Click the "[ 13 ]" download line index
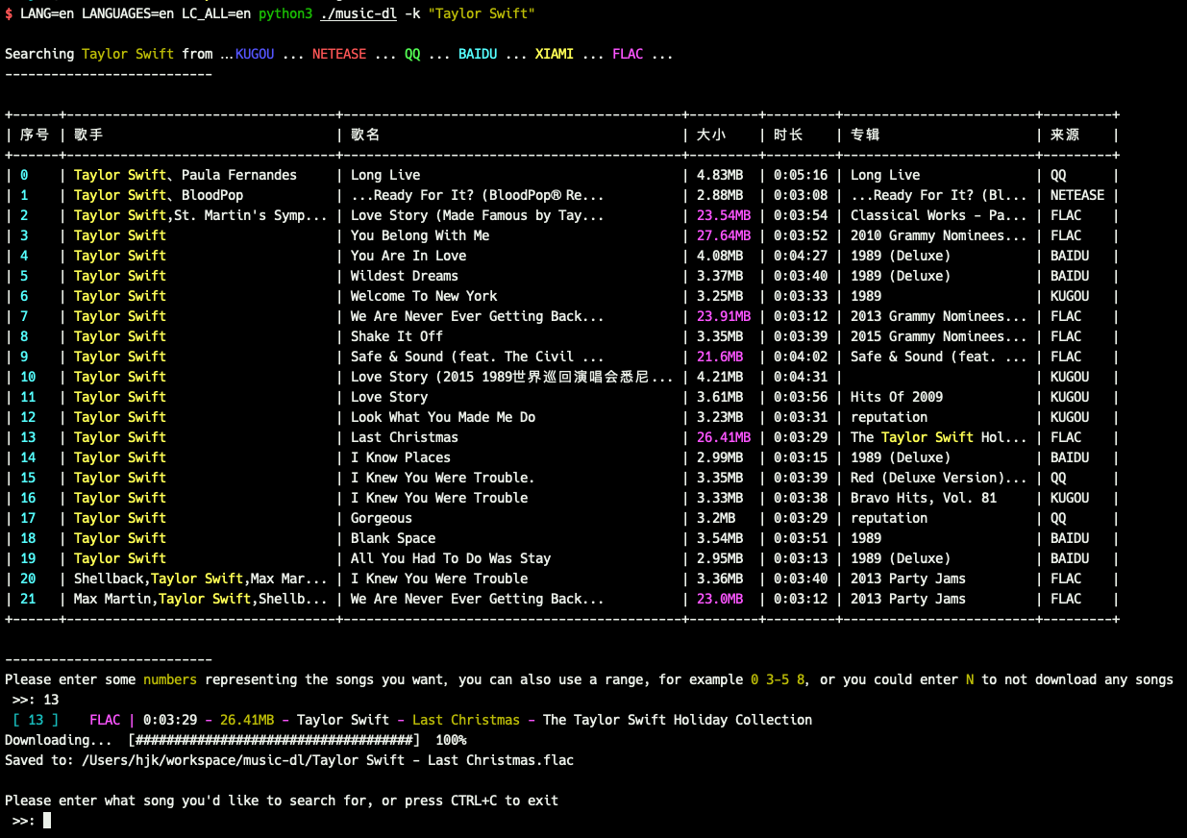Screen dimensions: 1187x838 pyautogui.click(x=36, y=720)
